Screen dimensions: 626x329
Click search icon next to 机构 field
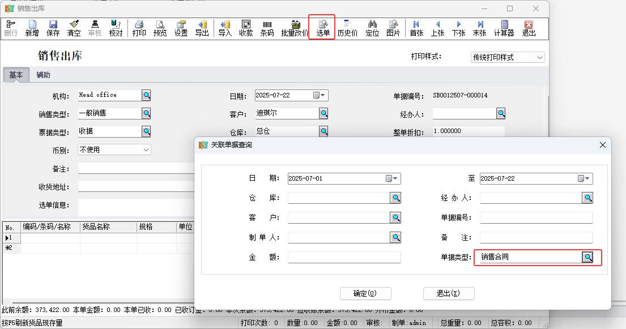[x=146, y=95]
